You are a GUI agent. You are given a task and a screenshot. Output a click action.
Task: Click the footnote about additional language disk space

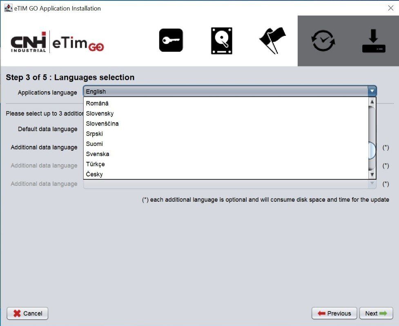point(265,200)
